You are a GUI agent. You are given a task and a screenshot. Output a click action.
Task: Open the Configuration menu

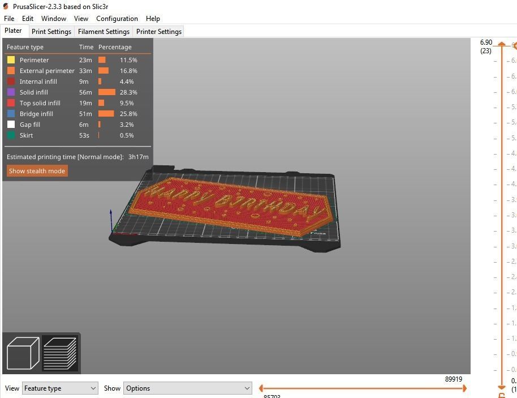[117, 19]
